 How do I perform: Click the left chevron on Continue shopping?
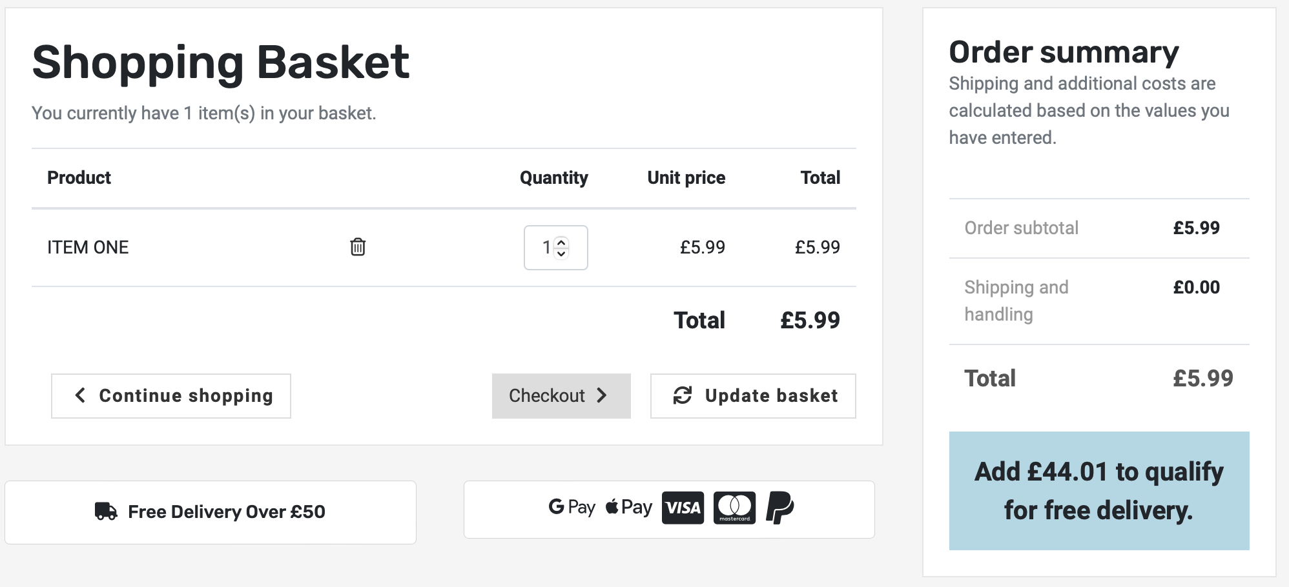click(x=80, y=395)
